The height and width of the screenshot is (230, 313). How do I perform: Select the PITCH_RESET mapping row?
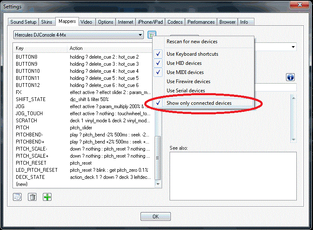pyautogui.click(x=84, y=163)
